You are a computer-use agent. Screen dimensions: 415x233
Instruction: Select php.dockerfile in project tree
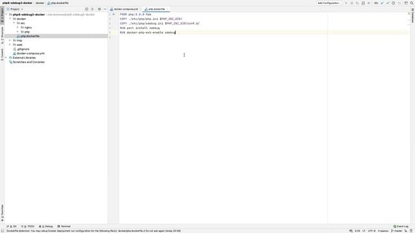tap(30, 36)
